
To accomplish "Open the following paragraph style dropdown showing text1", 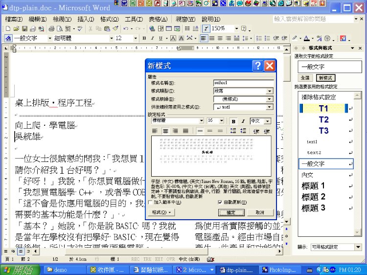I will point(270,107).
